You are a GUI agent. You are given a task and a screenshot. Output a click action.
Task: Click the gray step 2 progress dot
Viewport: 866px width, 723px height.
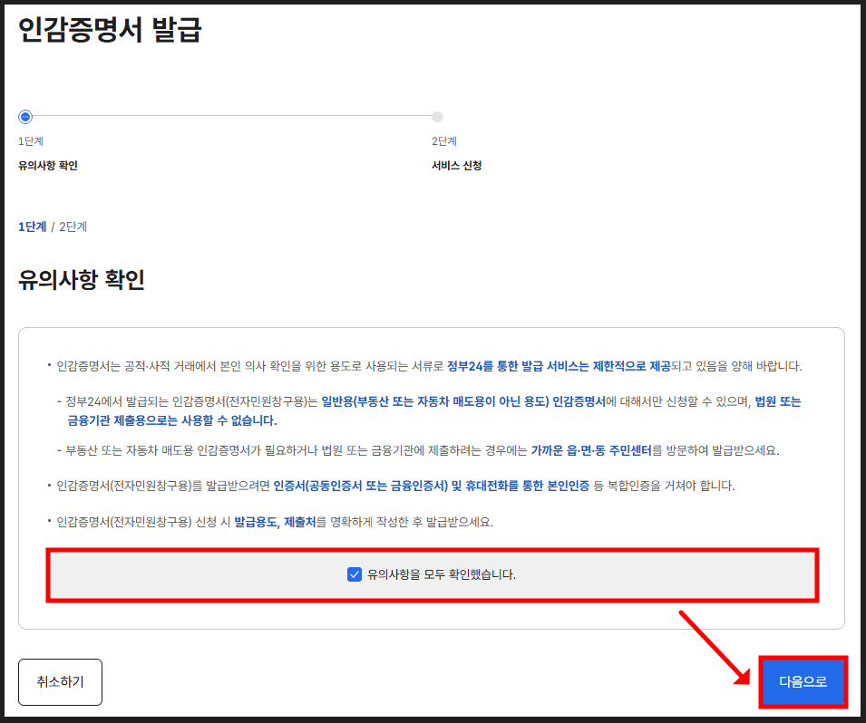437,117
